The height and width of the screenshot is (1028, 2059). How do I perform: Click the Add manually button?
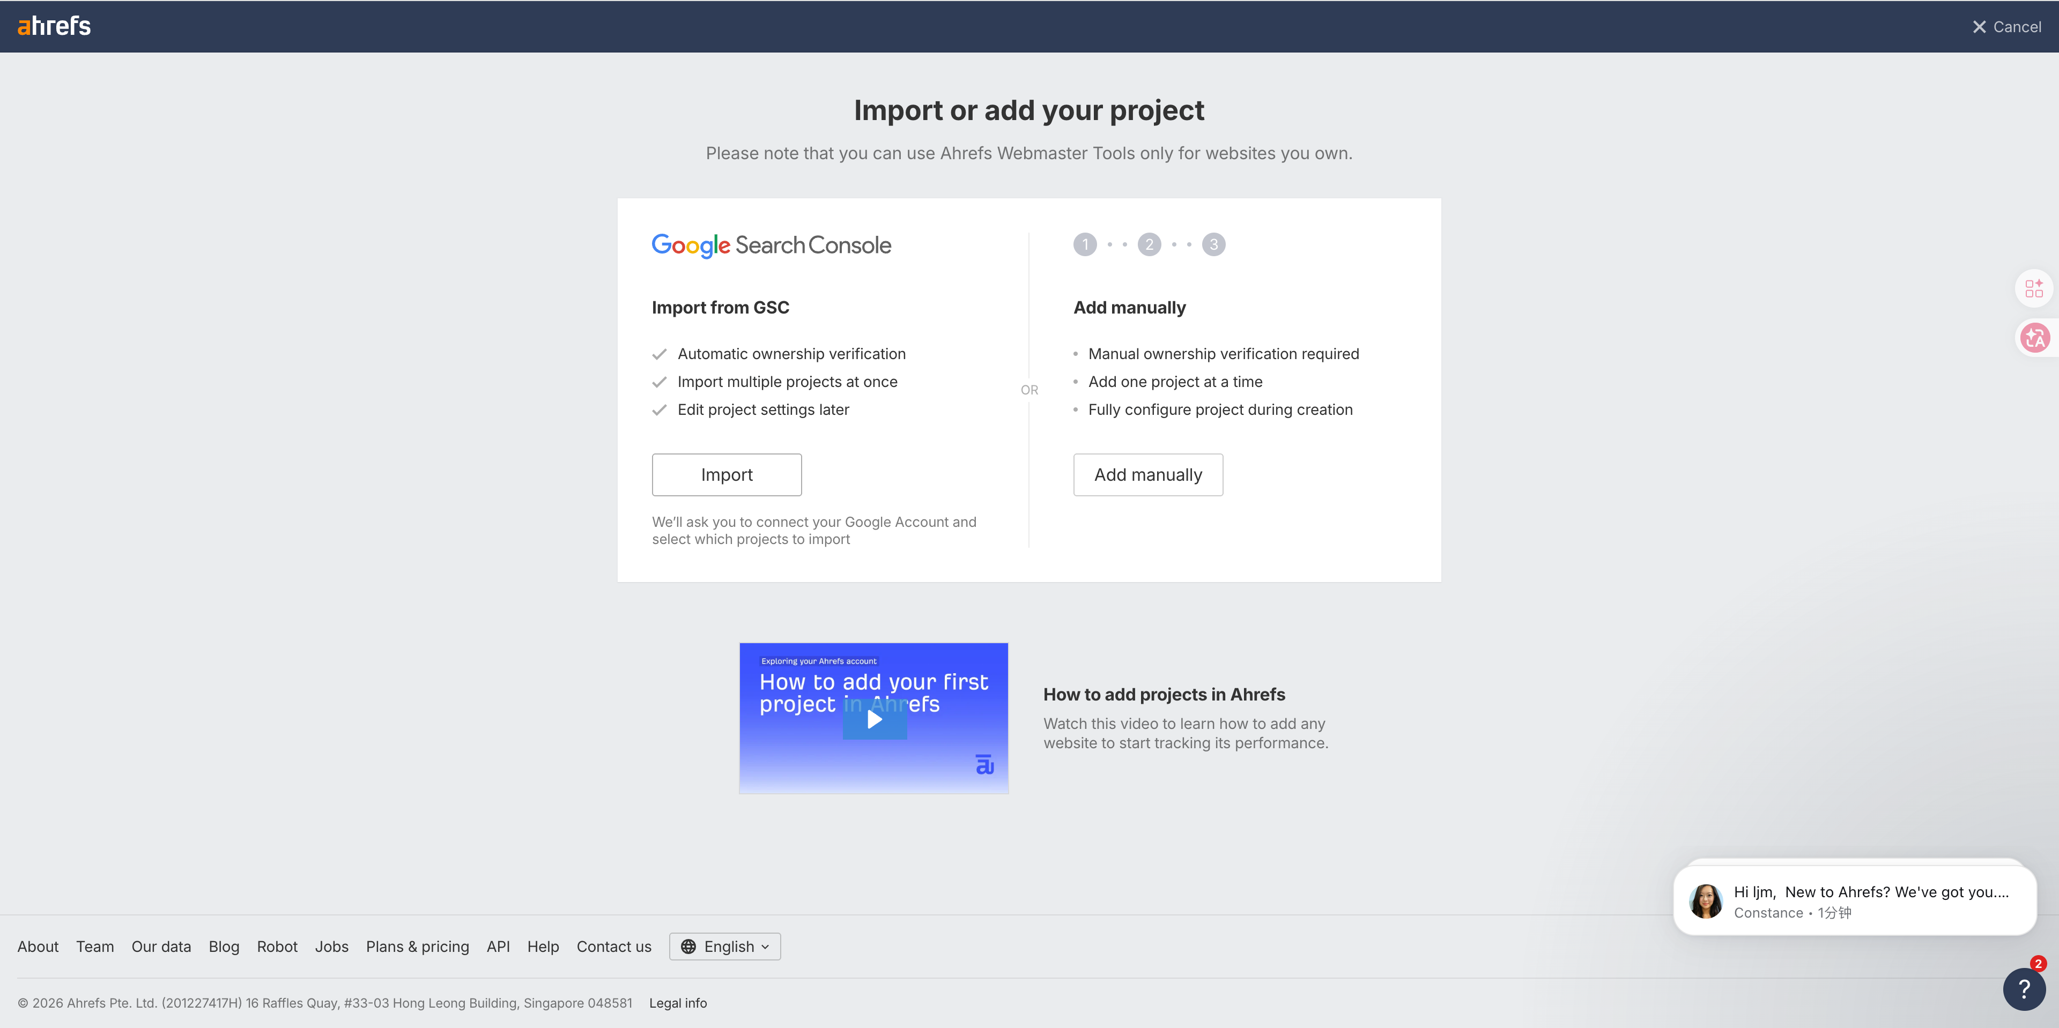1148,474
